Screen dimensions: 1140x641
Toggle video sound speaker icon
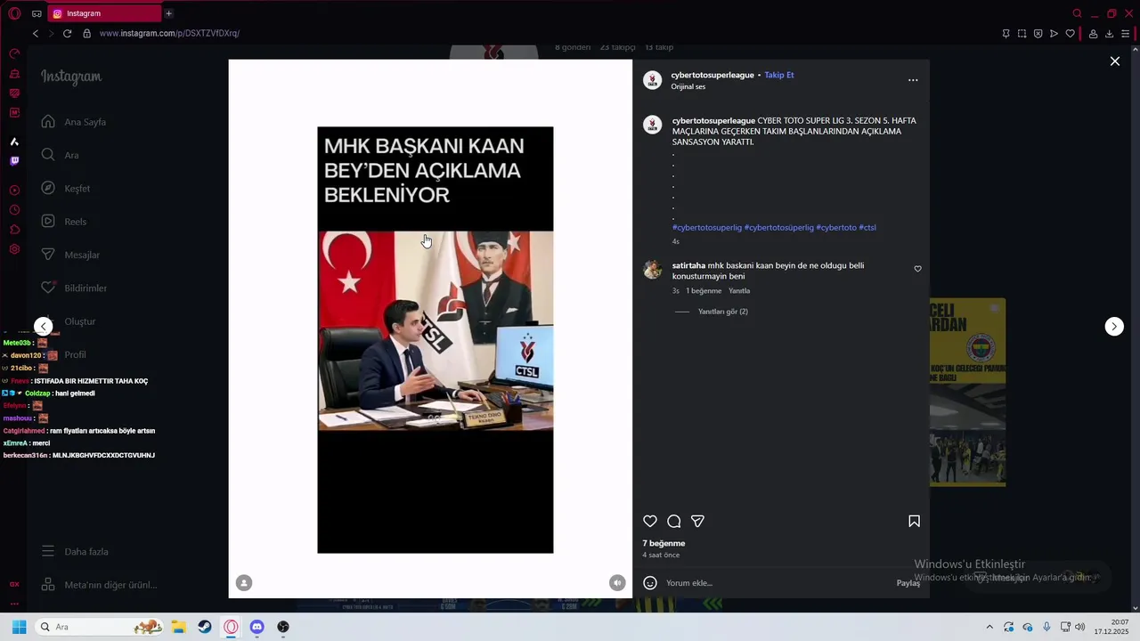click(617, 583)
